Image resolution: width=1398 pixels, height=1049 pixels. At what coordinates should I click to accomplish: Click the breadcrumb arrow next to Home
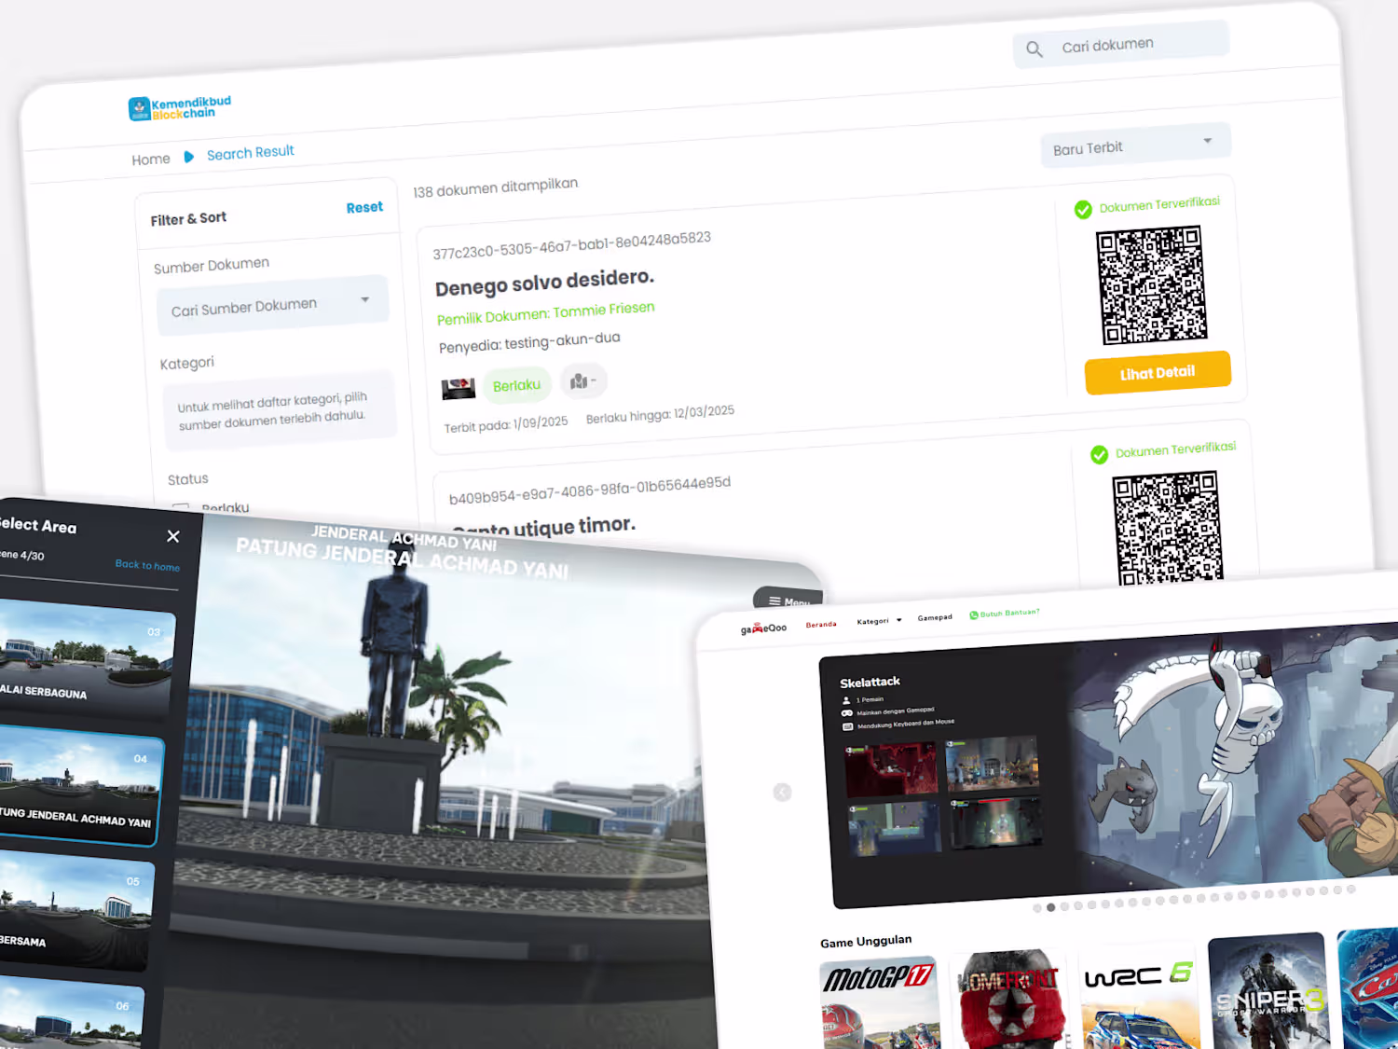[189, 157]
